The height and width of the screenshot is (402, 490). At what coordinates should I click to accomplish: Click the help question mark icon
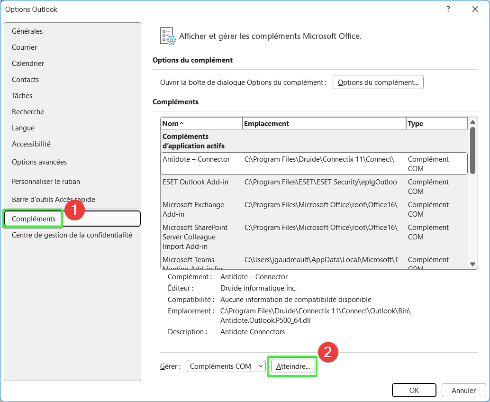point(448,9)
